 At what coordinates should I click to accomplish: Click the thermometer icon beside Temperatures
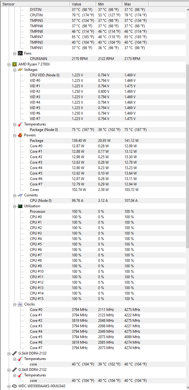tap(20, 124)
